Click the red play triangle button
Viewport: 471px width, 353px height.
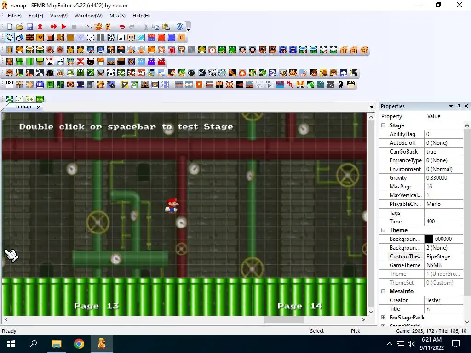(x=64, y=27)
